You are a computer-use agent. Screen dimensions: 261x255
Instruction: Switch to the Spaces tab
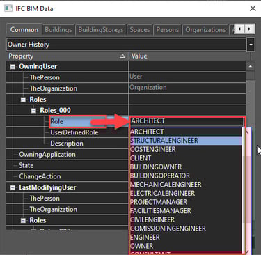pos(140,30)
